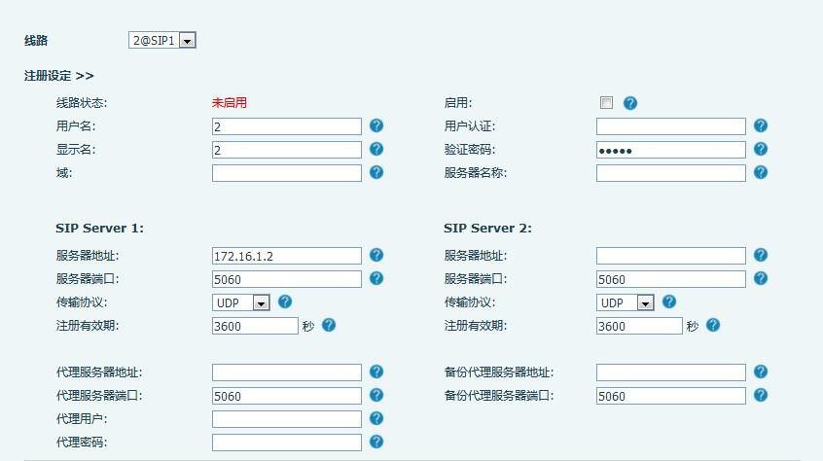Collapse the 注册设定 >> section header
This screenshot has height=461, width=823.
pos(59,75)
